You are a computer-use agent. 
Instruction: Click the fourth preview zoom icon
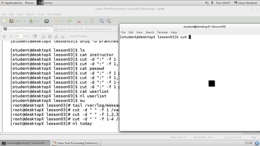click(x=63, y=36)
